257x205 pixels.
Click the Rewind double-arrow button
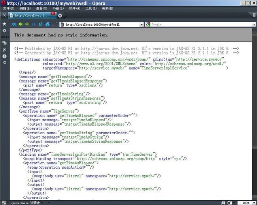(x=14, y=24)
